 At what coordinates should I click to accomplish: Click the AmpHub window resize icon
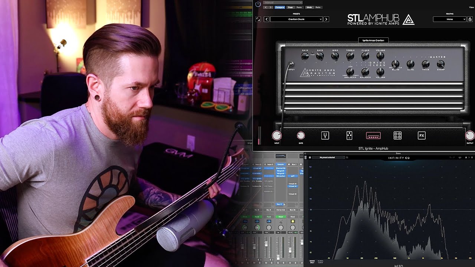pos(258,19)
